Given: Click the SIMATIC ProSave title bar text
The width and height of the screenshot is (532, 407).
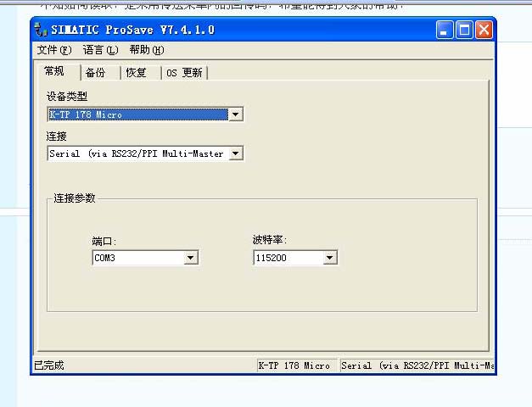Looking at the screenshot, I should [x=134, y=30].
